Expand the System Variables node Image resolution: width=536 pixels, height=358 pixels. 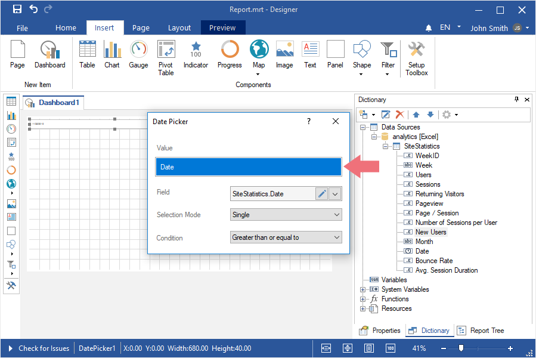(363, 289)
